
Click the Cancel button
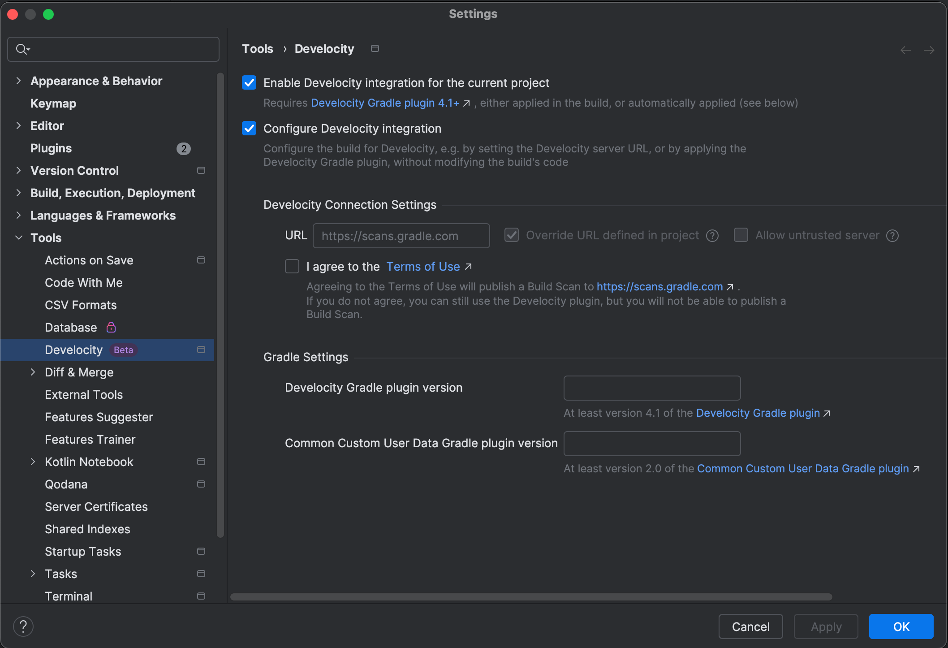coord(751,626)
